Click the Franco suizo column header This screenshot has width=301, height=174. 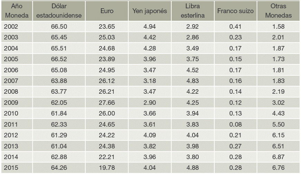point(236,11)
